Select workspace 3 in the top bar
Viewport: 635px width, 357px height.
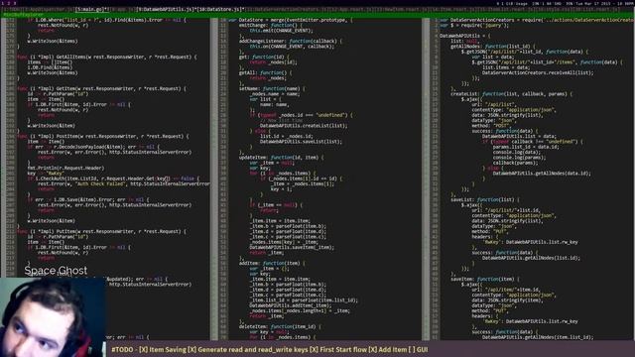15,3
